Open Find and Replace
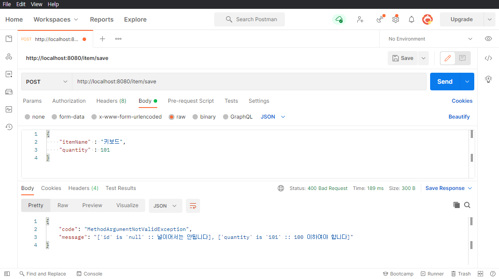Screen dimensions: 499x279 click(43, 274)
